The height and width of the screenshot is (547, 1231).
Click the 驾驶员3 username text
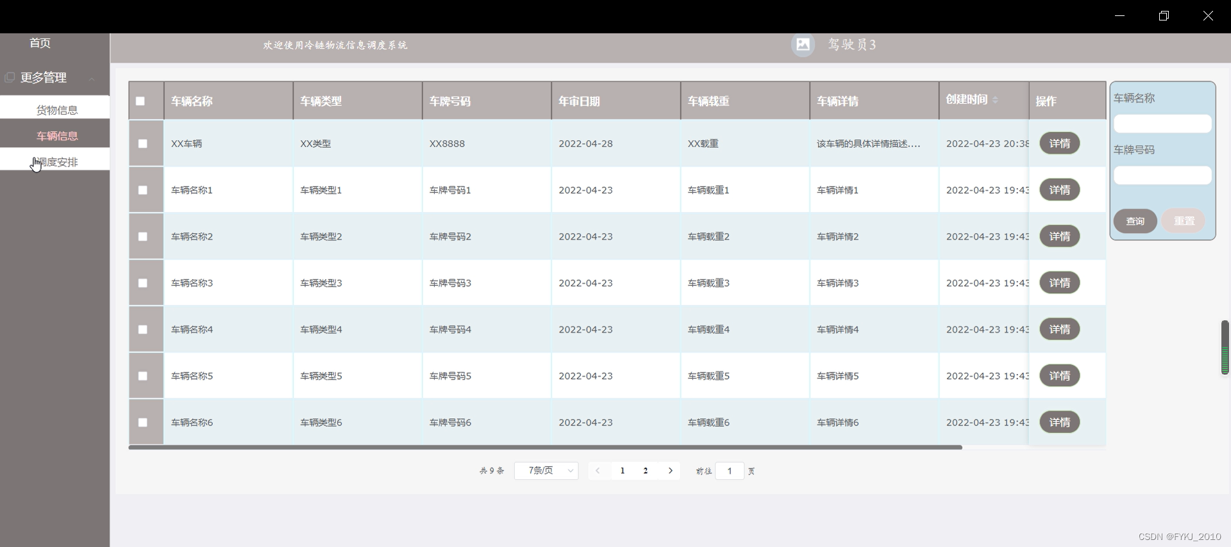[852, 44]
